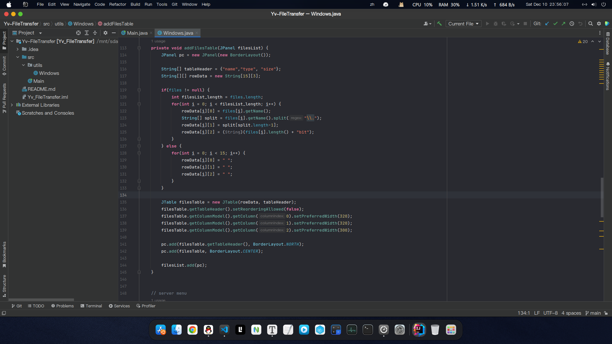The width and height of the screenshot is (612, 344).
Task: Toggle the Bookmarks tool window
Action: point(4,254)
